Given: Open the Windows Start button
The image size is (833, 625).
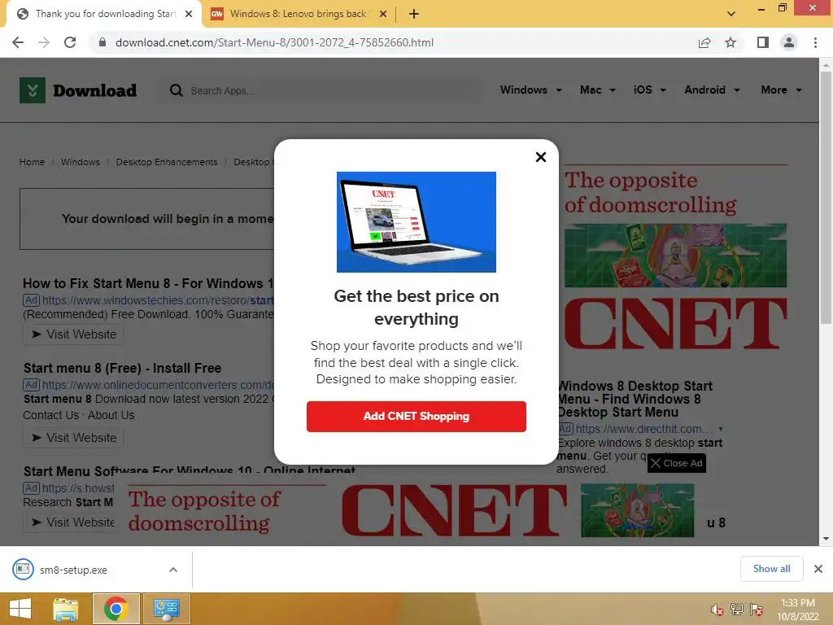Looking at the screenshot, I should point(20,609).
